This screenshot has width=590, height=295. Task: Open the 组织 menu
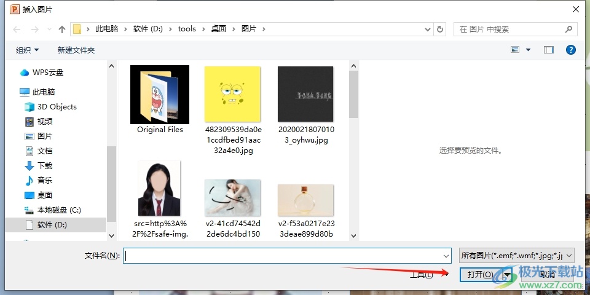[x=27, y=50]
